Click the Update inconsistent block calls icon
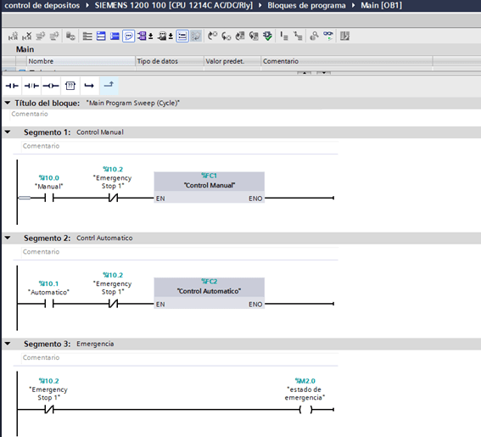Viewport: 481px width, 437px height. [240, 36]
